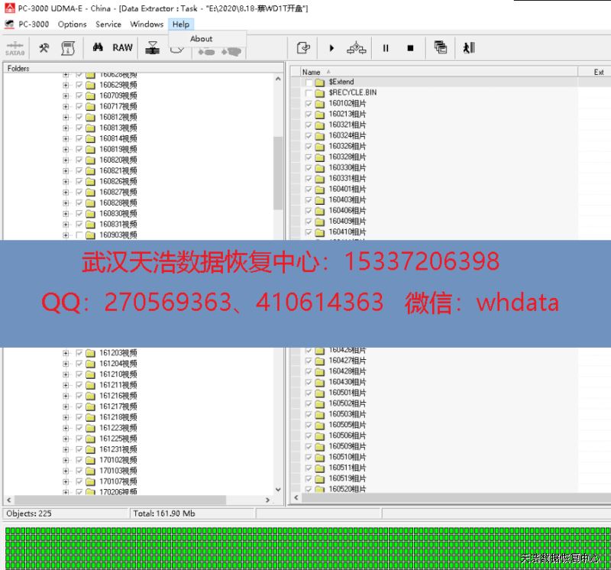Expand the 170102视频 folder node

[66, 461]
